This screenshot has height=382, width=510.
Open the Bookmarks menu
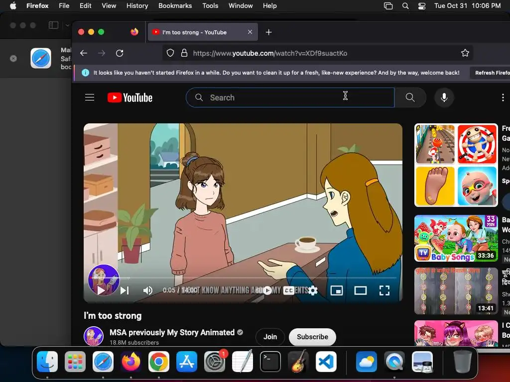[175, 5]
